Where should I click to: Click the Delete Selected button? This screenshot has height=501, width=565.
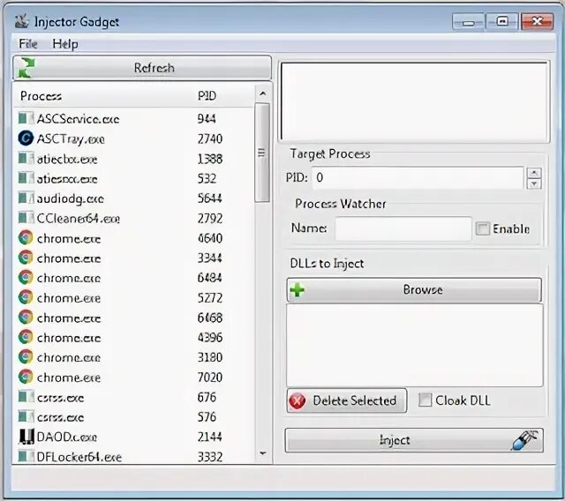(x=347, y=400)
